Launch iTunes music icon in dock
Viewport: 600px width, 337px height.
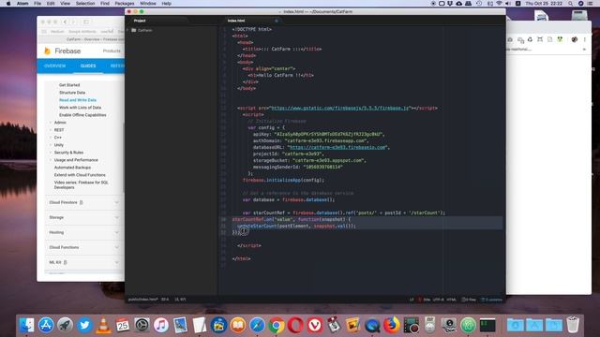click(x=161, y=325)
